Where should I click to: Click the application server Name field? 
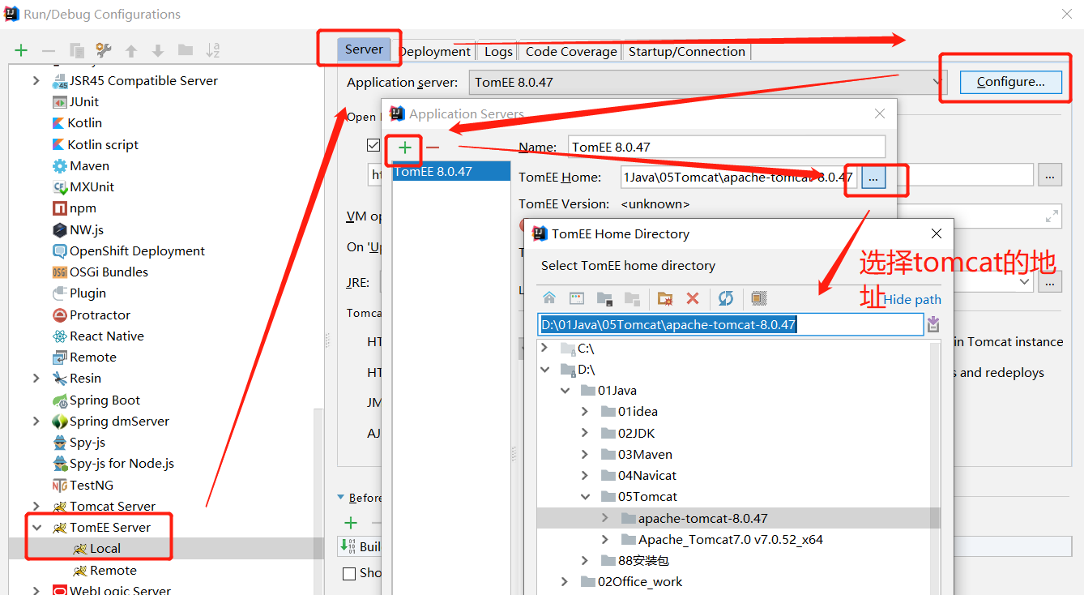(727, 147)
